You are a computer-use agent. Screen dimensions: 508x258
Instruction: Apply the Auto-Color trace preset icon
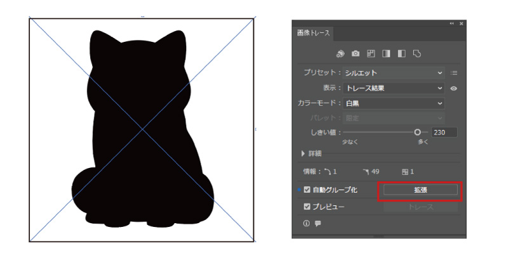pos(340,54)
